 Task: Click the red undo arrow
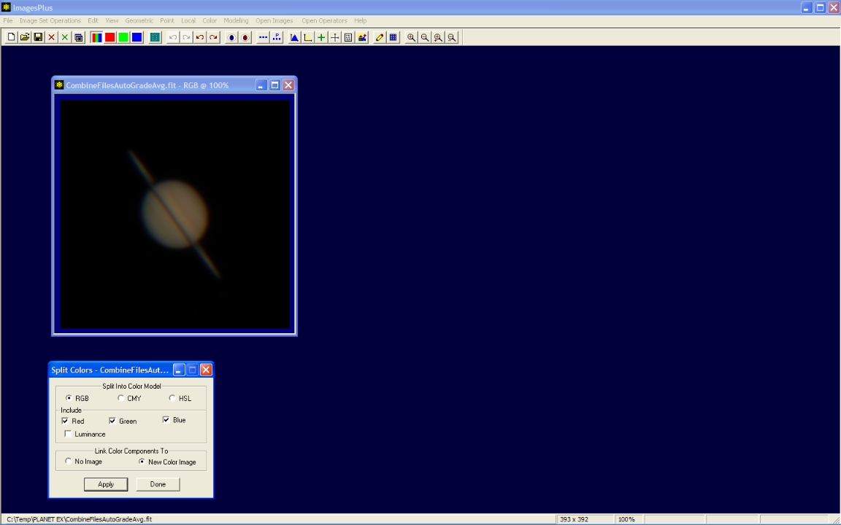point(200,37)
